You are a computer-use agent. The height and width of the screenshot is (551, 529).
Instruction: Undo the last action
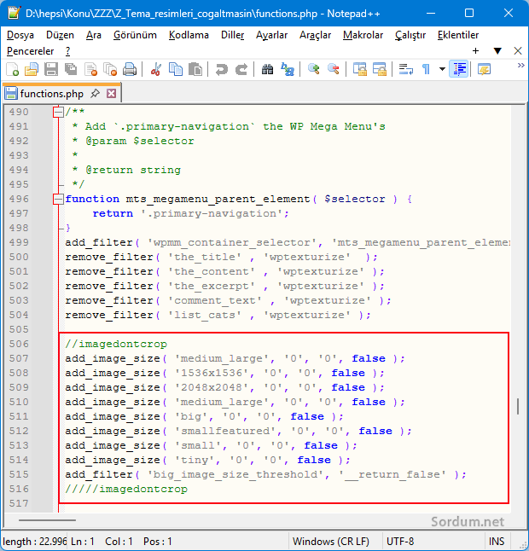click(x=222, y=69)
